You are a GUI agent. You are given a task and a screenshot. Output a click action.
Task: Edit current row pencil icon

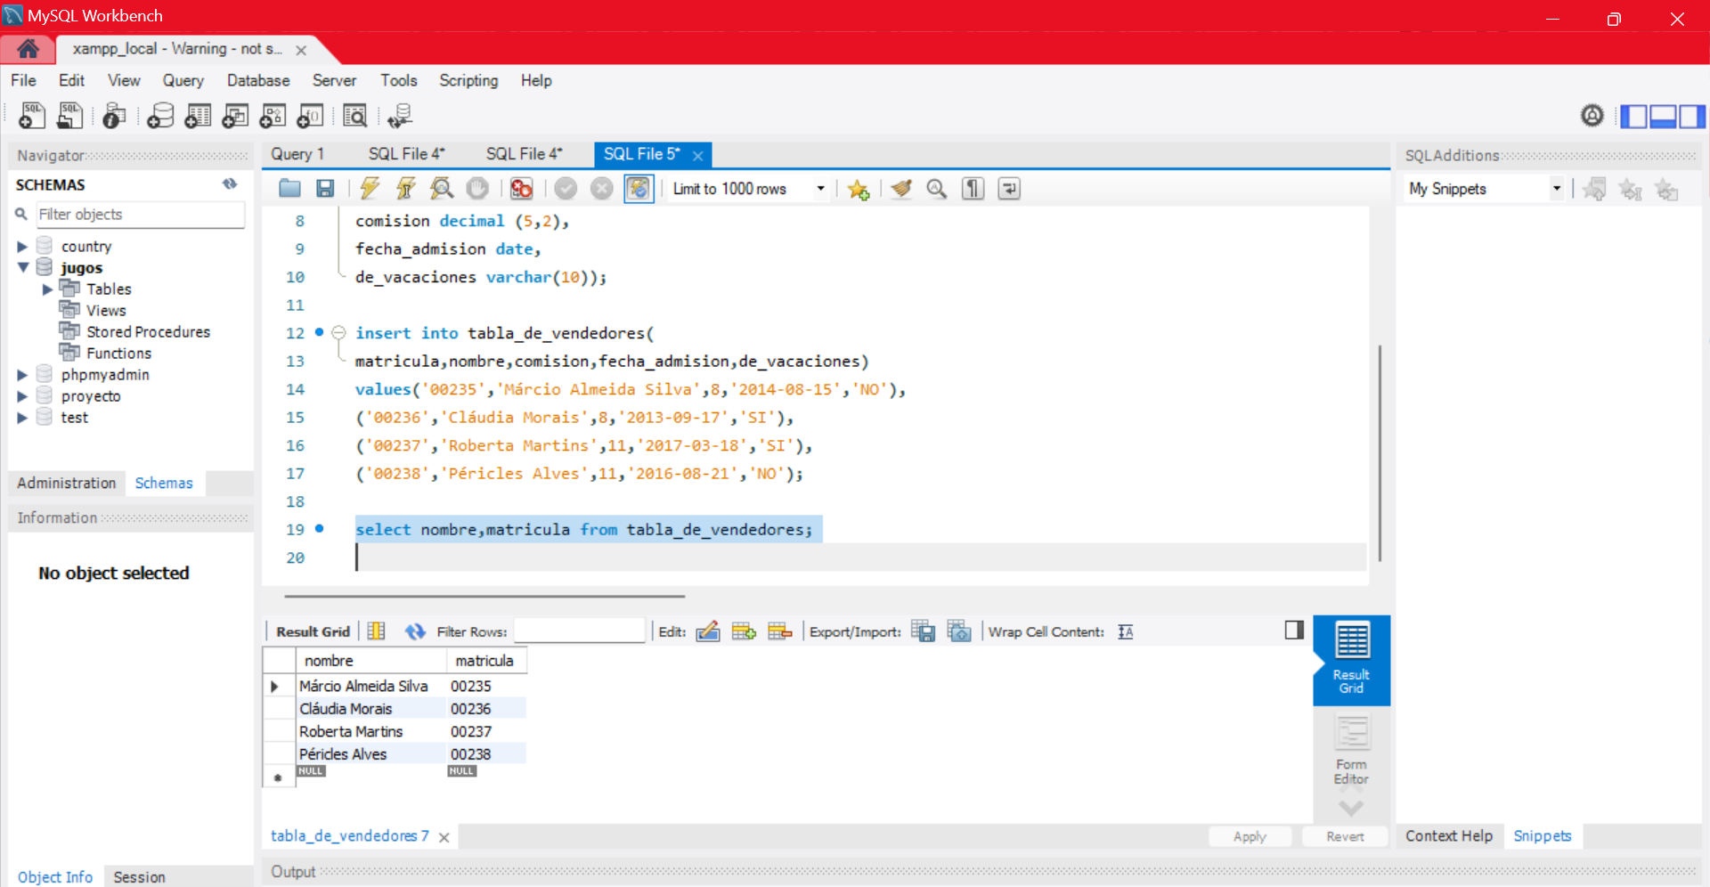tap(708, 631)
